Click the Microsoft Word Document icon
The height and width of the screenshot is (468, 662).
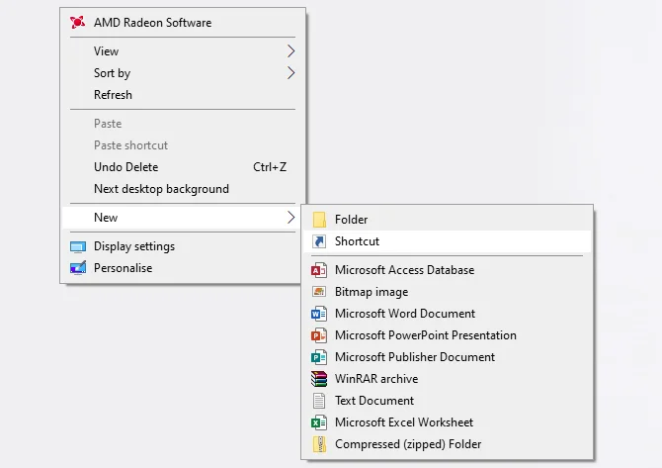319,314
